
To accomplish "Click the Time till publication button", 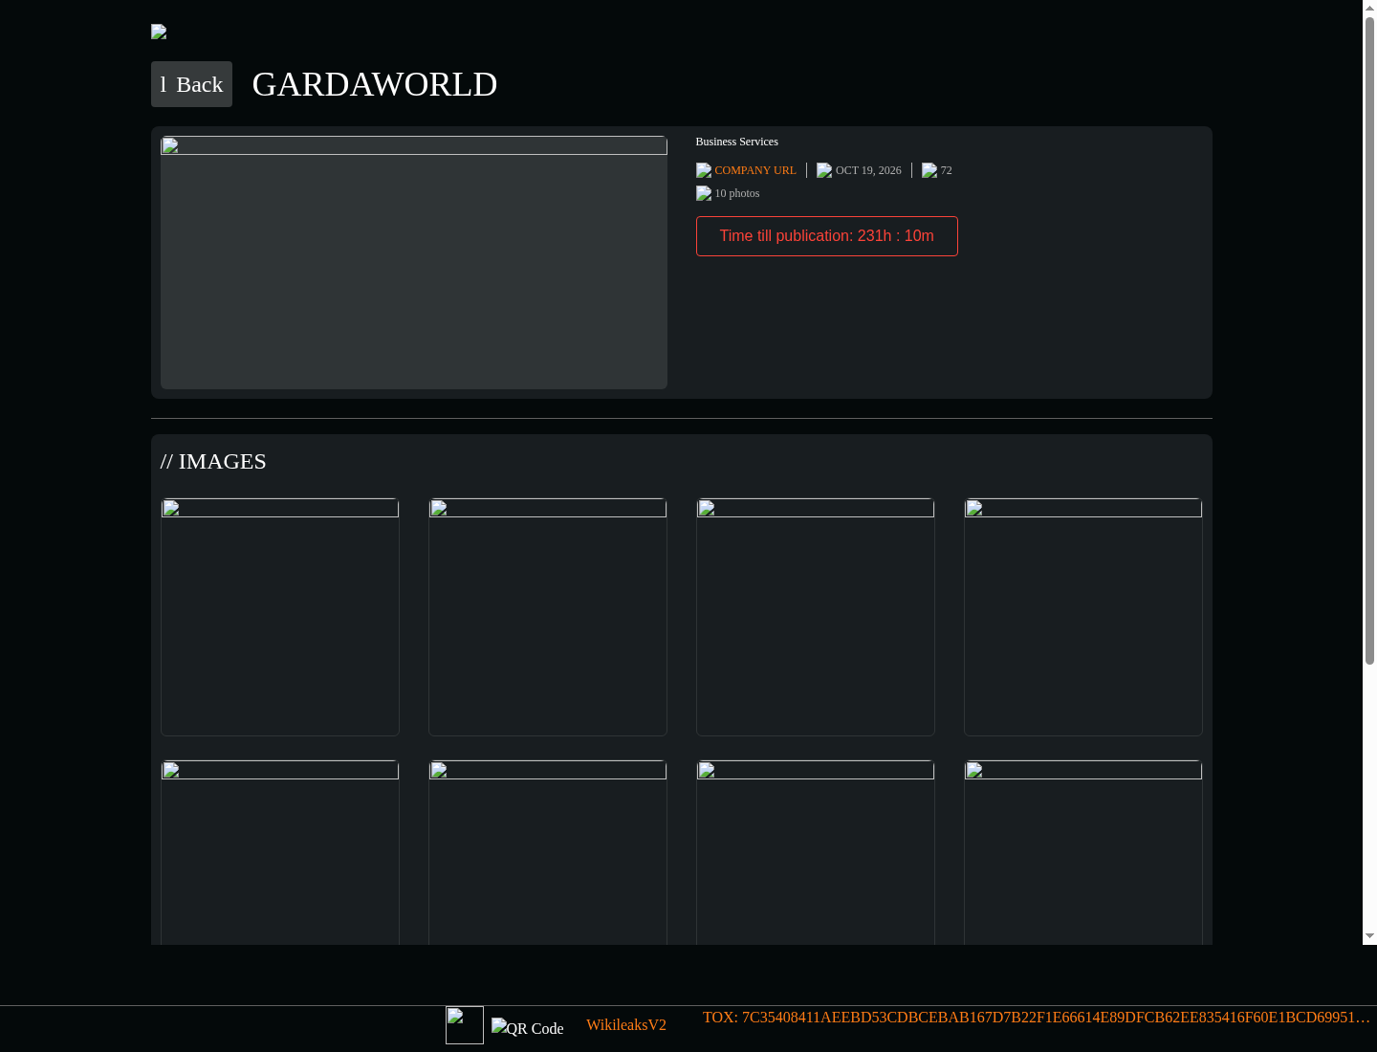I will coord(826,236).
